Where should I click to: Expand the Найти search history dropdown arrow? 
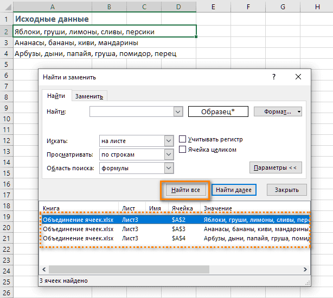[x=178, y=111]
